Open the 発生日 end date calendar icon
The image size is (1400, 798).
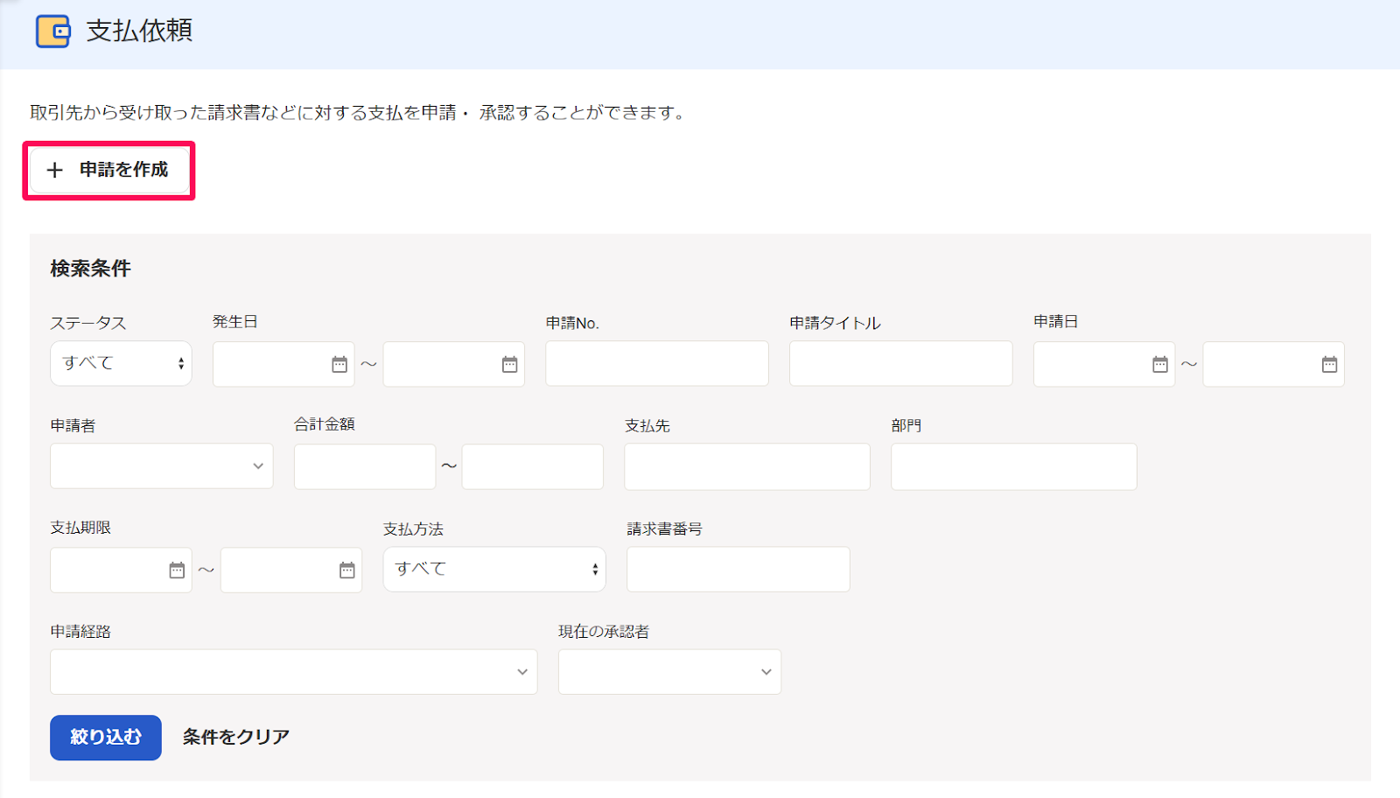[x=510, y=364]
